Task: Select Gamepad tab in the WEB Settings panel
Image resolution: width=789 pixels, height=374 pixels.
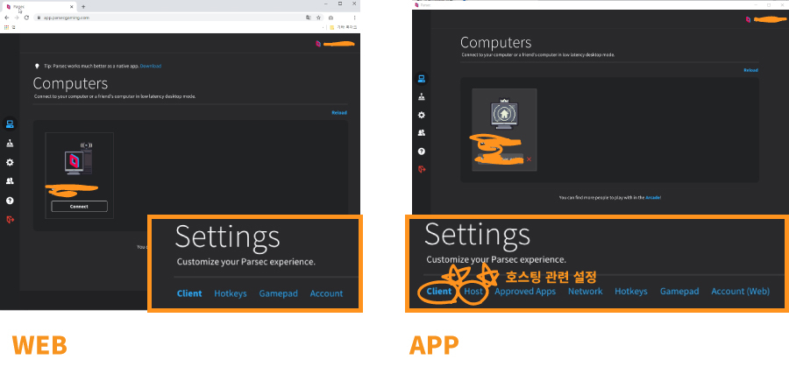Action: pyautogui.click(x=278, y=293)
